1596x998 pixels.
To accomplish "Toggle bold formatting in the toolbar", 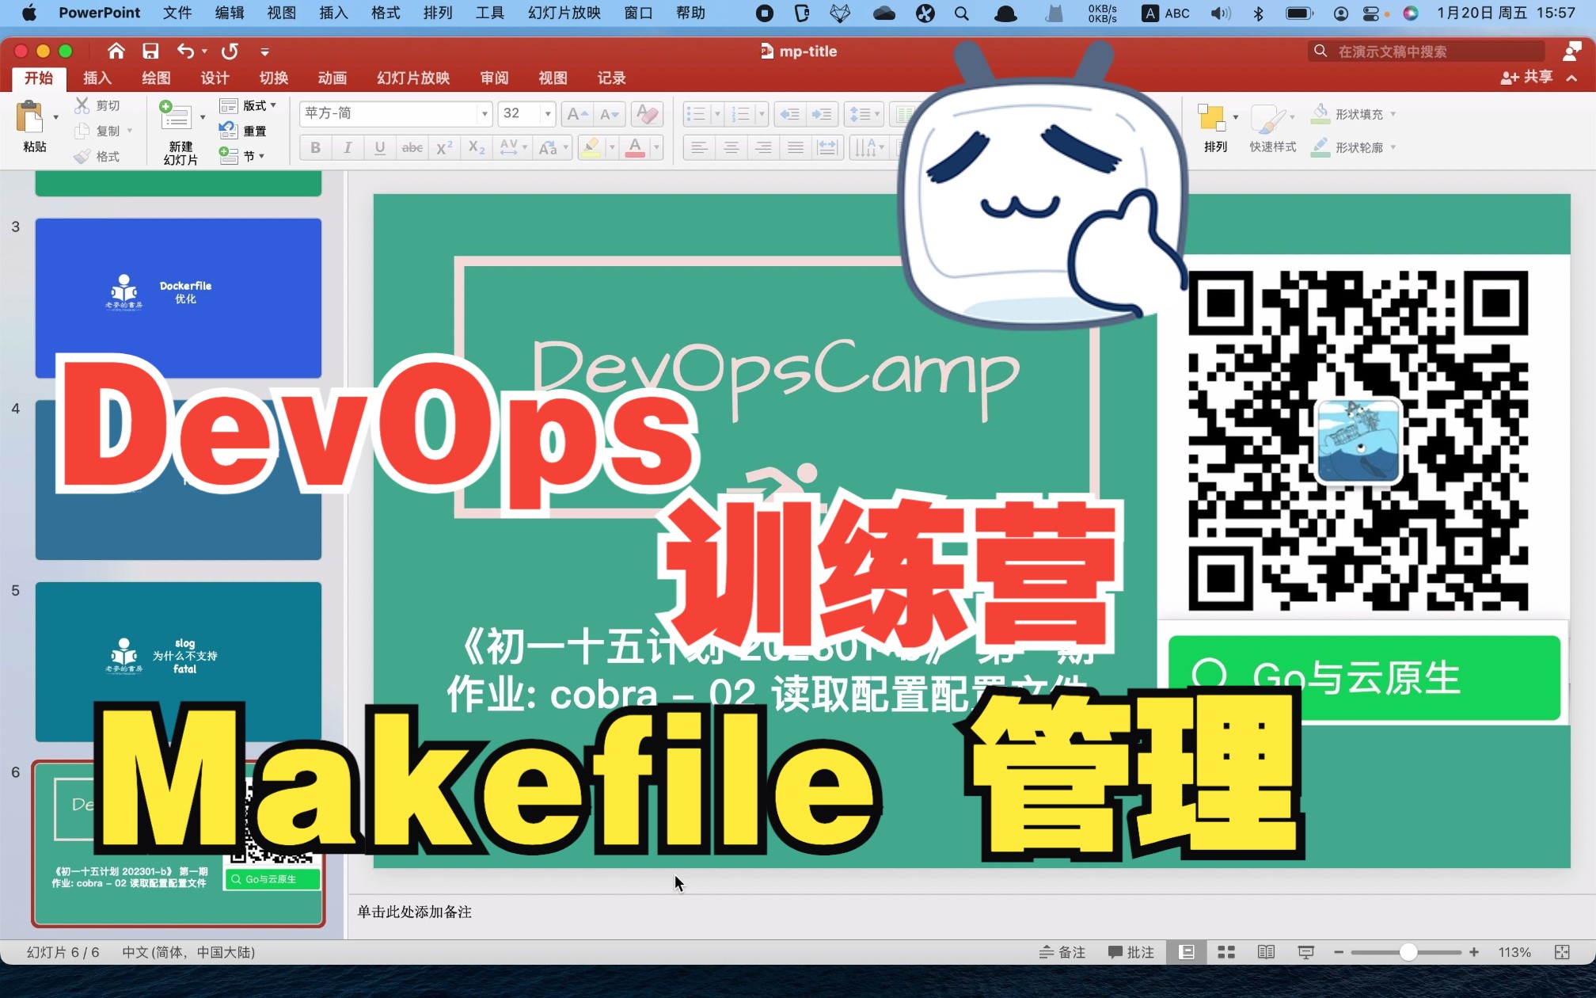I will (x=315, y=147).
